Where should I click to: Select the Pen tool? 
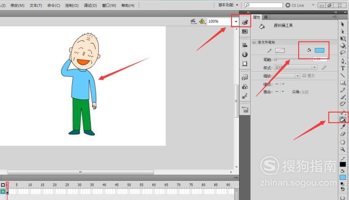pyautogui.click(x=343, y=61)
